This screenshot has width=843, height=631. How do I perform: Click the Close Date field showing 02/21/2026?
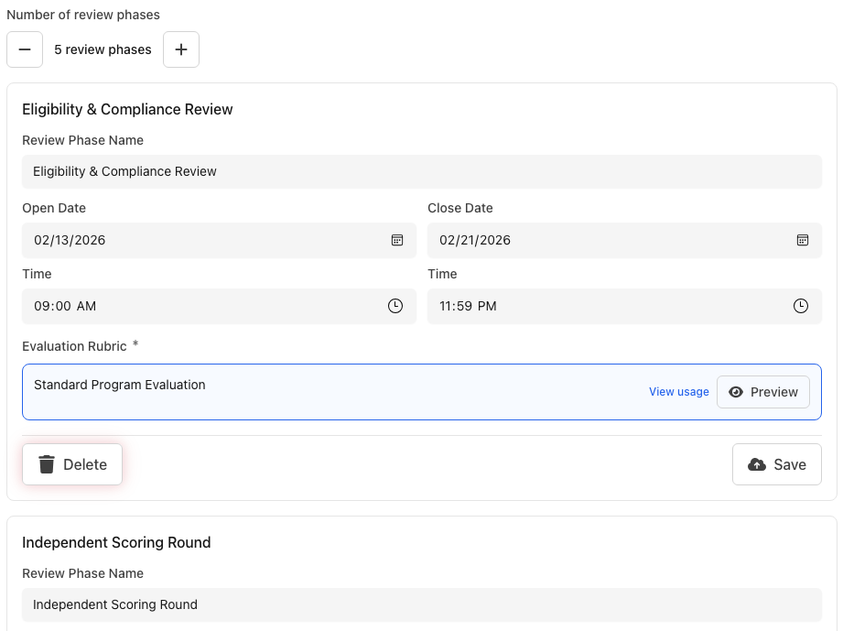click(595, 240)
